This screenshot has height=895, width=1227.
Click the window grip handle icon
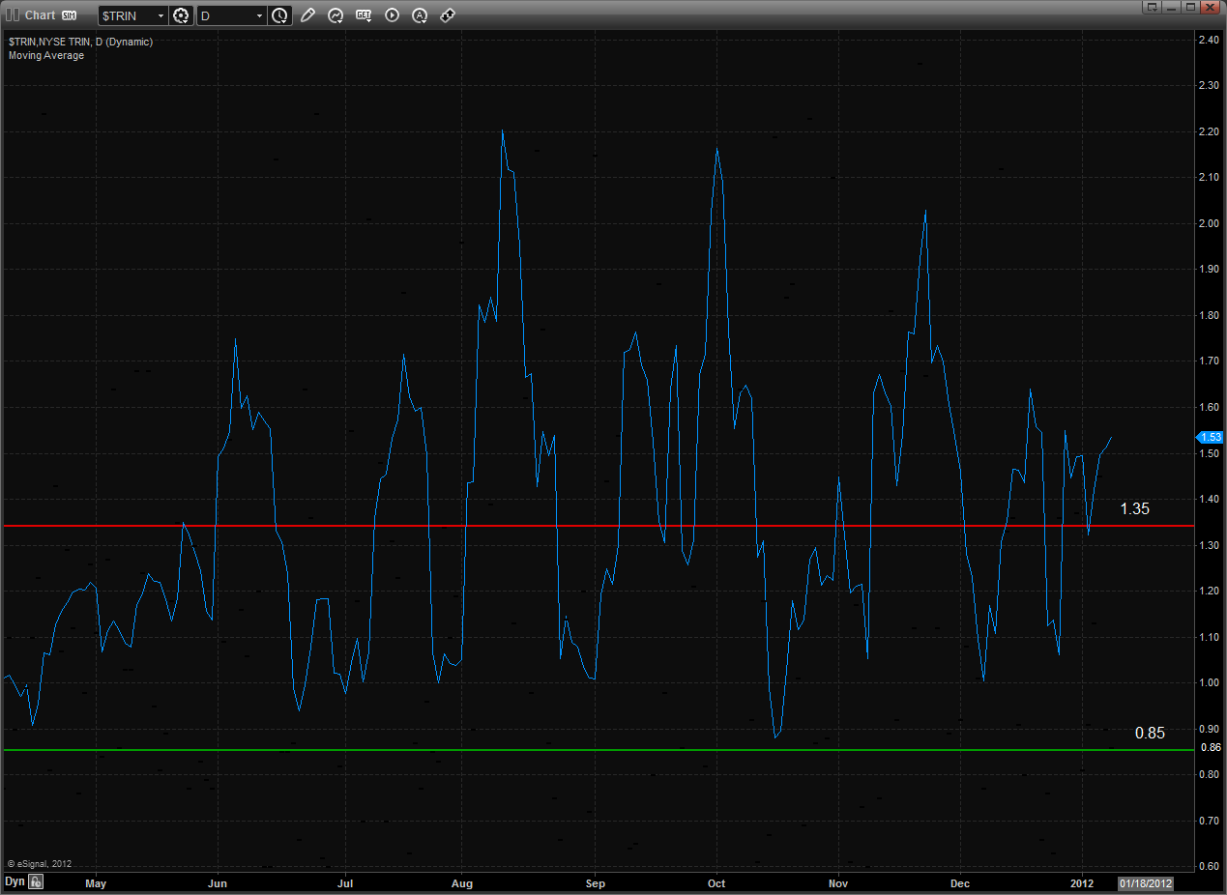tap(13, 14)
